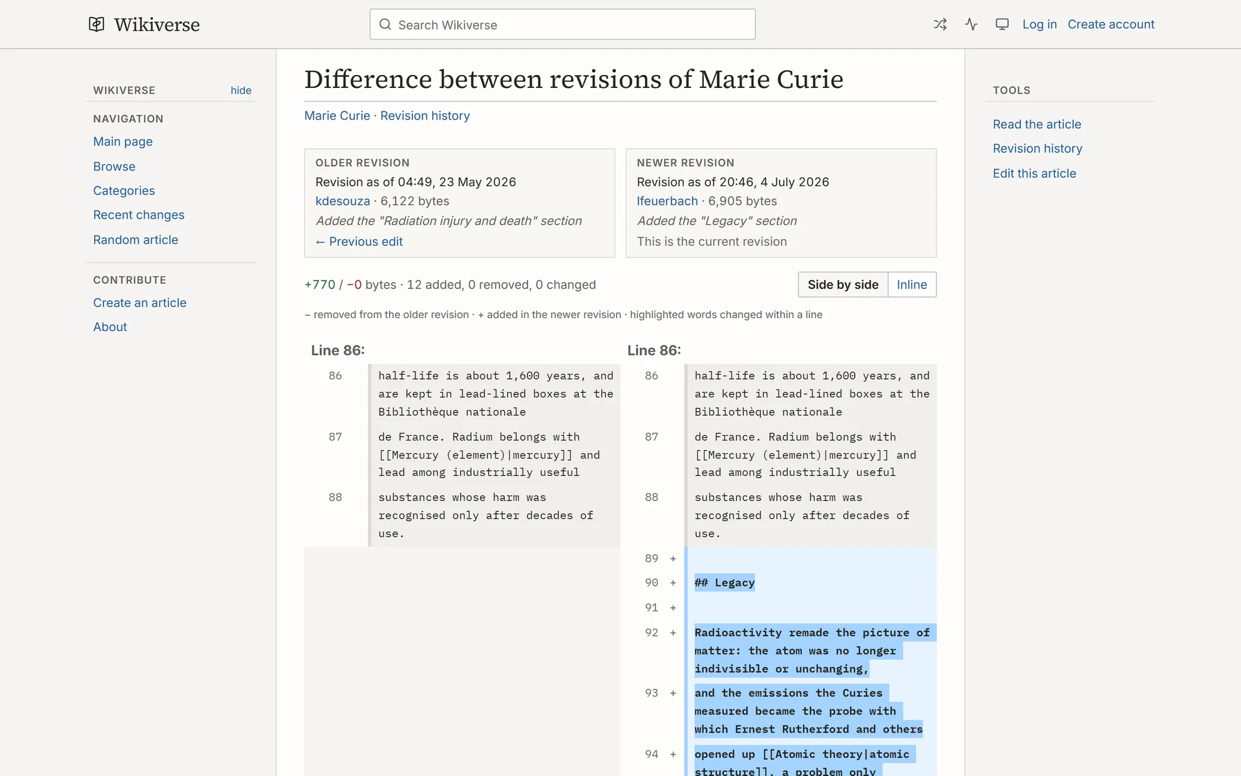This screenshot has width=1241, height=776.
Task: Click Read the article in Tools
Action: tap(1037, 124)
